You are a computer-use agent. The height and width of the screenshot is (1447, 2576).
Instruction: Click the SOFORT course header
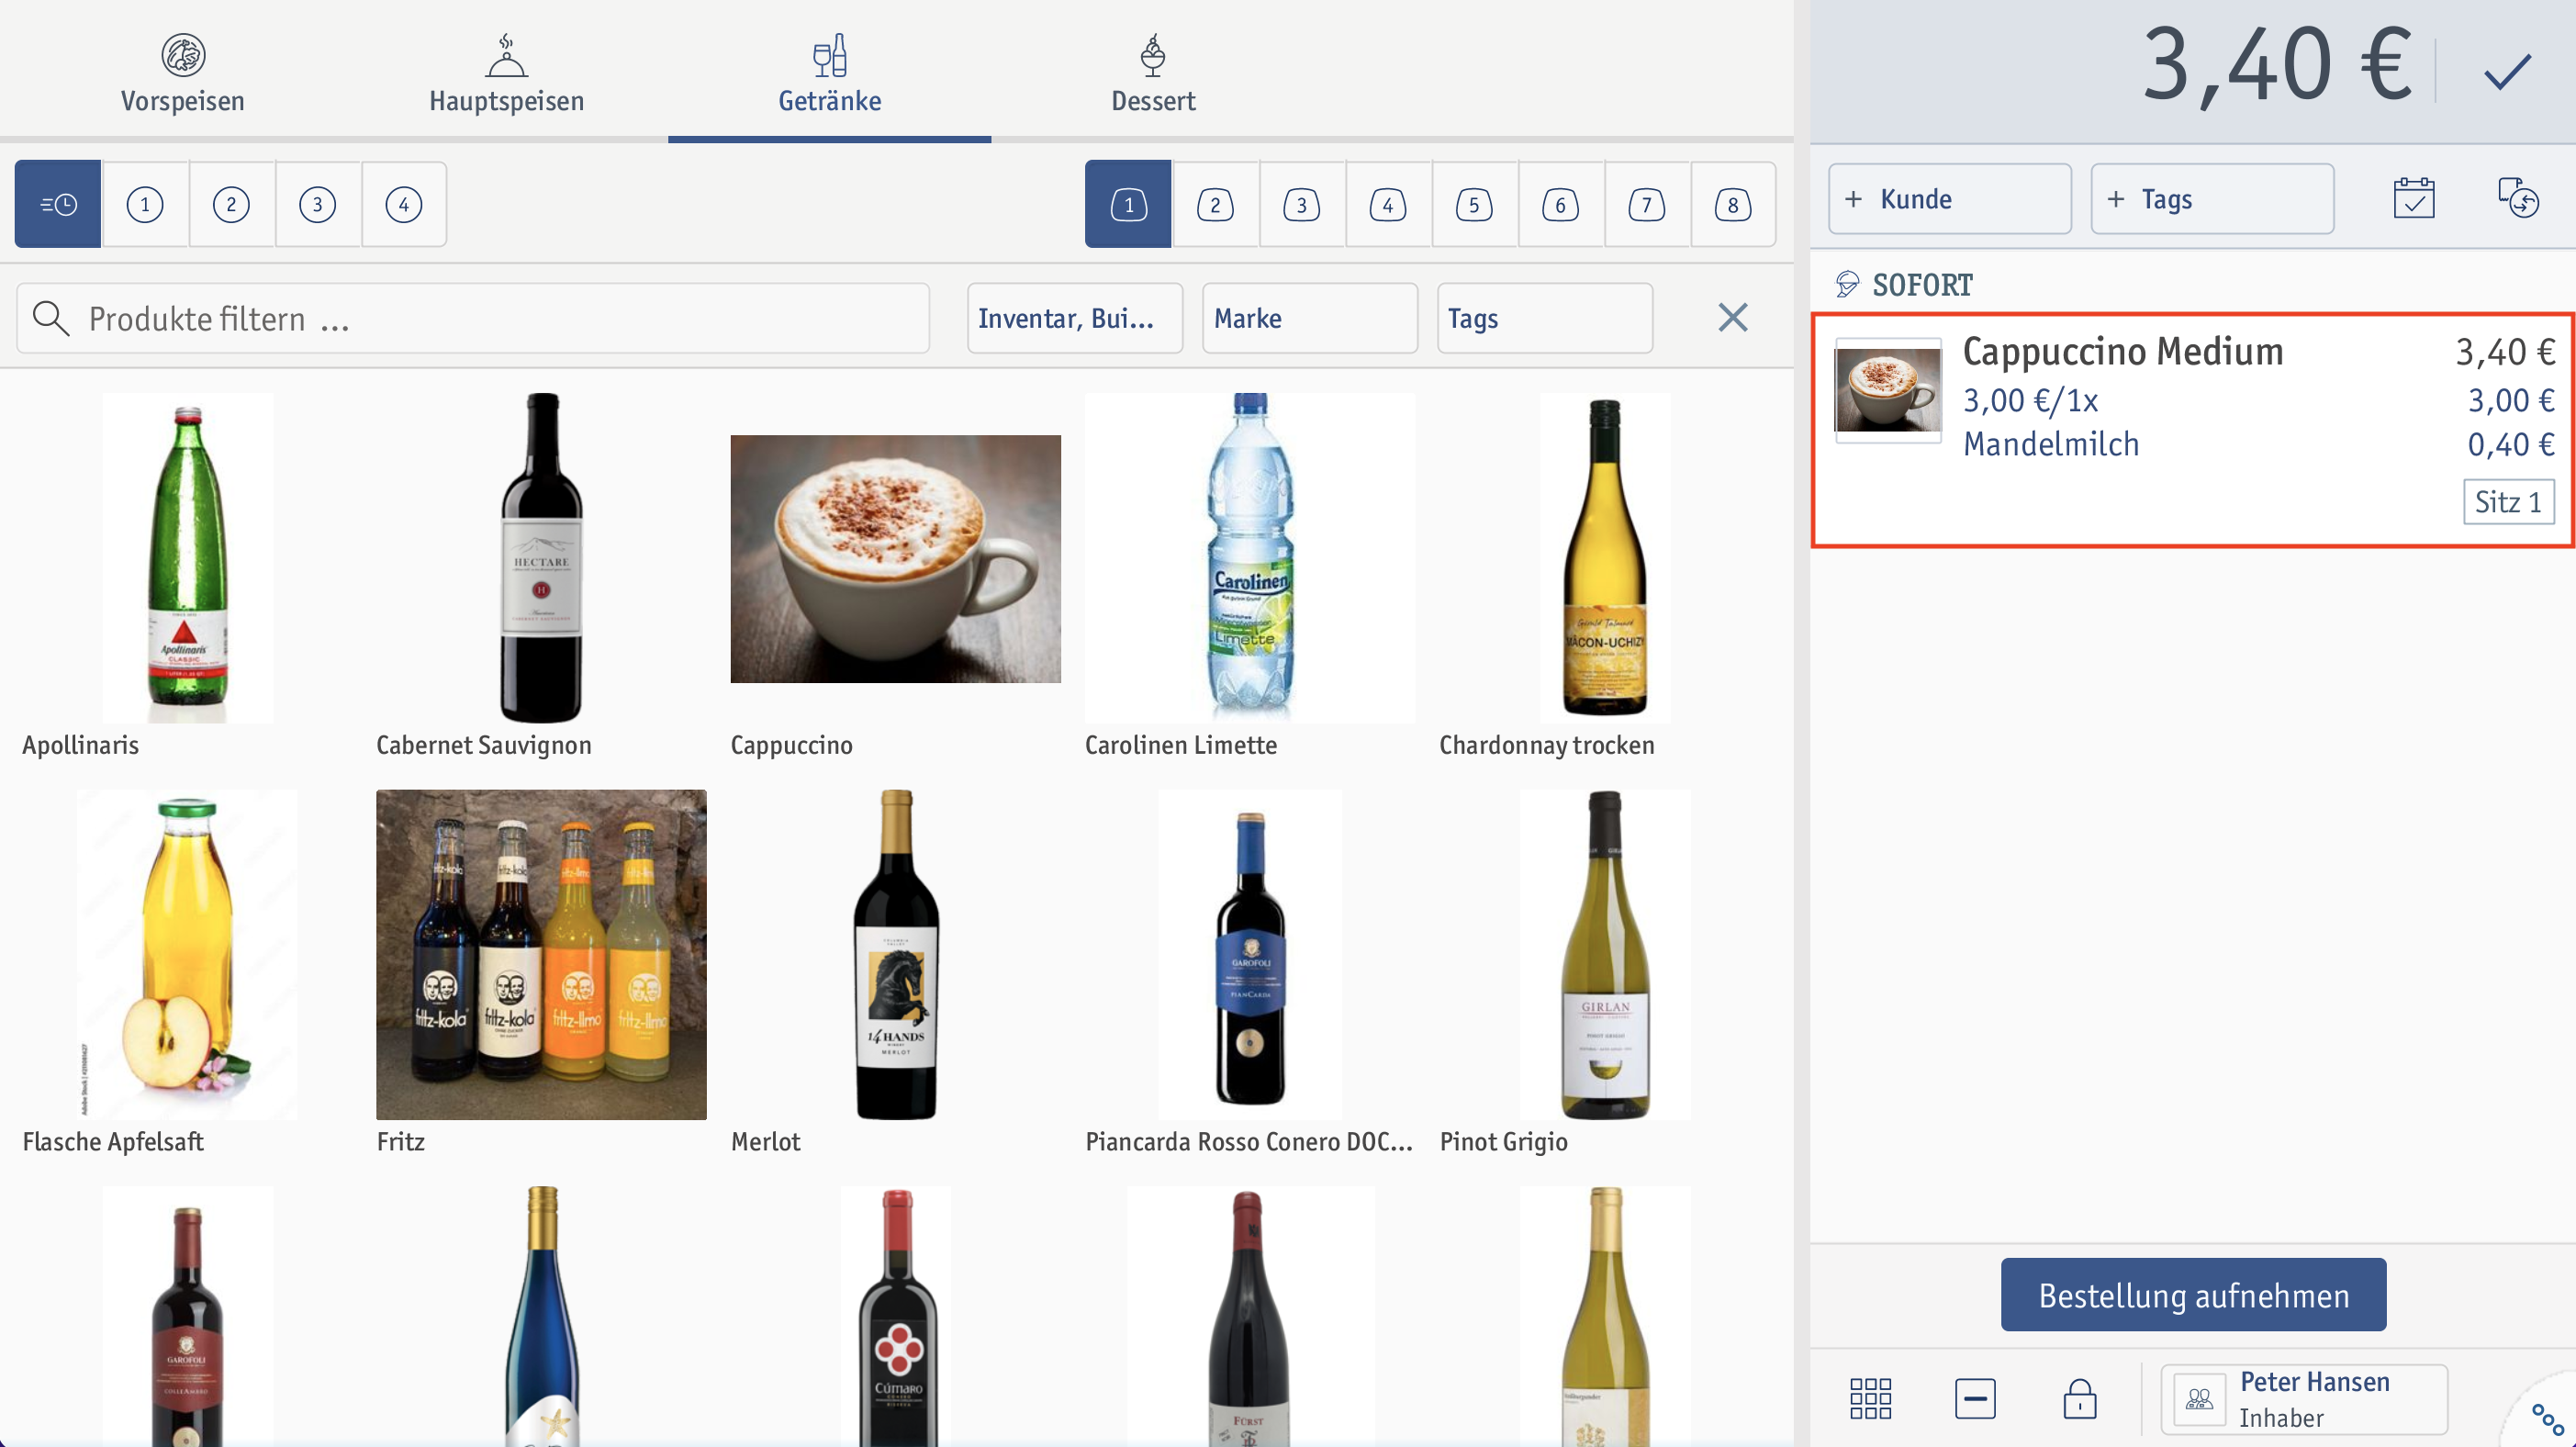tap(1922, 285)
